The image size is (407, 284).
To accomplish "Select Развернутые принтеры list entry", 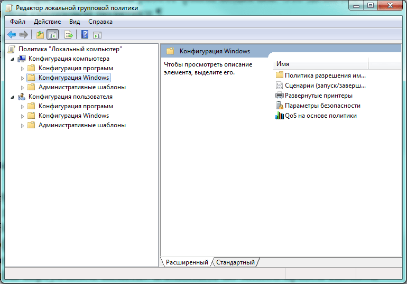I will point(319,96).
